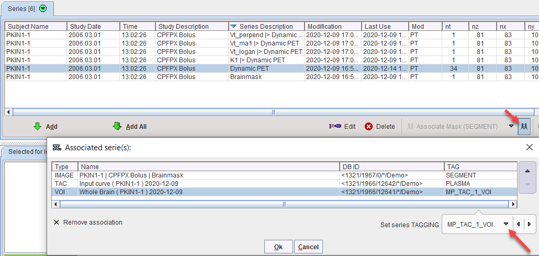Click the Mod column header
539x256 pixels.
pyautogui.click(x=425, y=27)
